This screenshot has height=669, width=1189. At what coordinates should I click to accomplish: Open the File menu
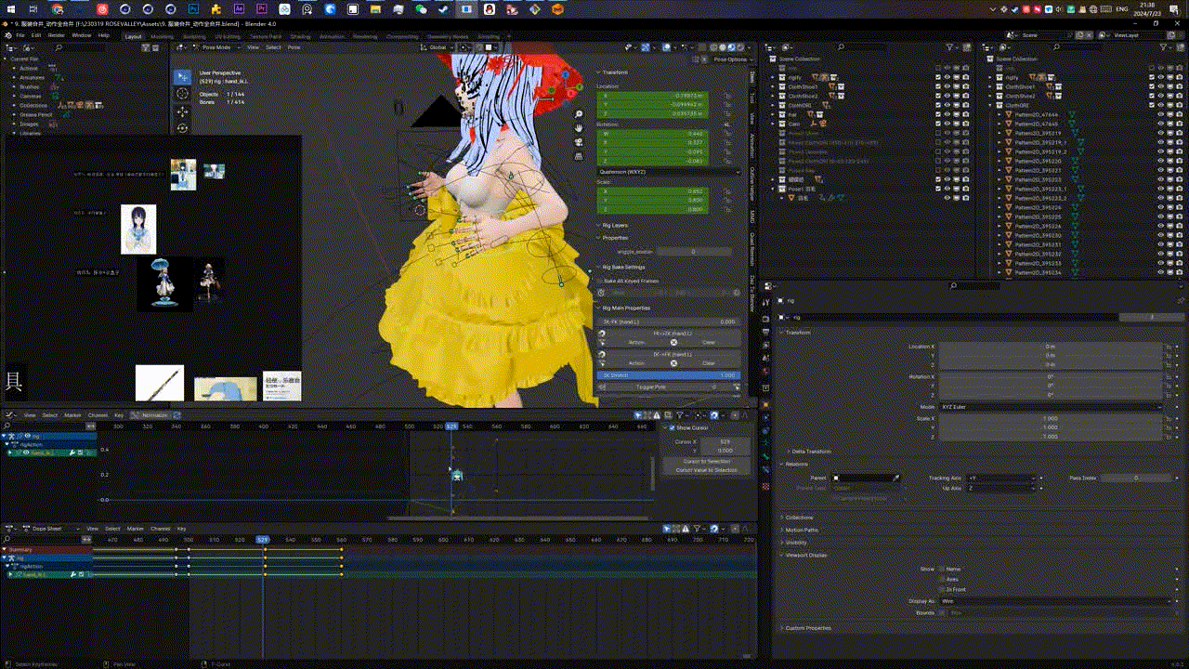tap(20, 35)
